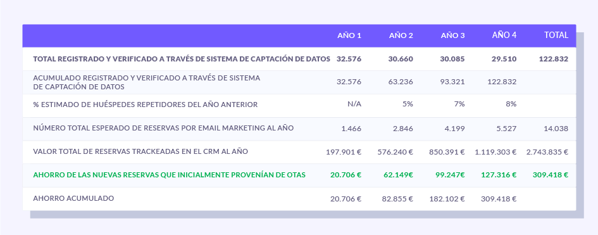Click the TOTAL column header

(556, 35)
